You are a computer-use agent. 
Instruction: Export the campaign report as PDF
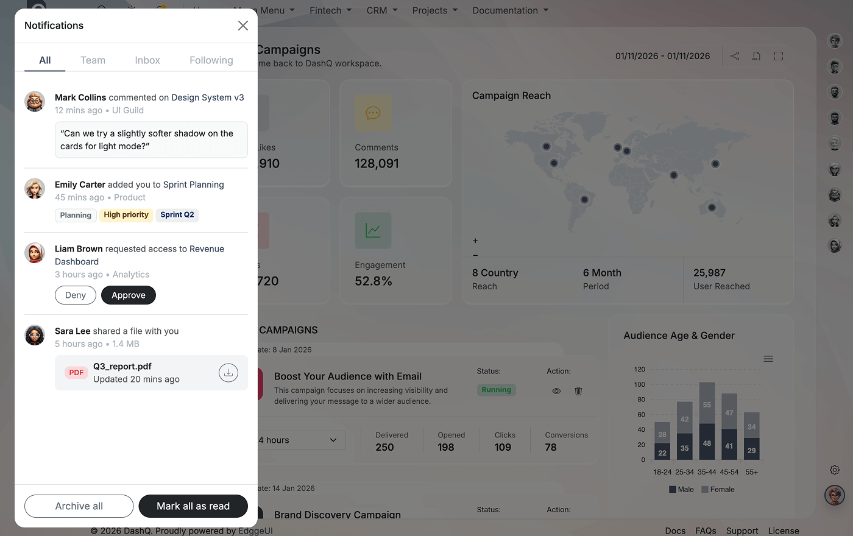pyautogui.click(x=756, y=55)
